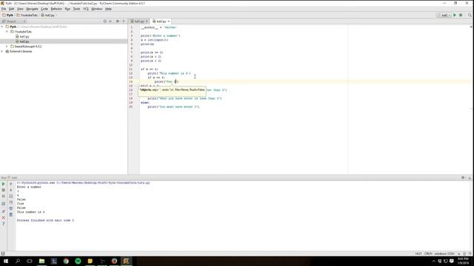Print the Run console output
The image size is (474, 266).
point(11,208)
